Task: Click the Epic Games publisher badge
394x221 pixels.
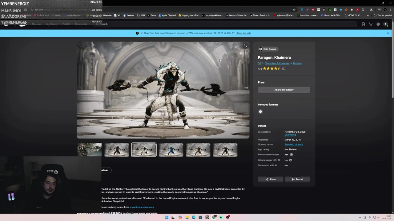Action: click(268, 49)
